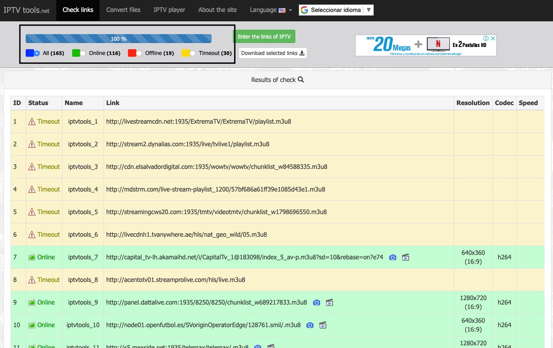The height and width of the screenshot is (348, 553).
Task: Enable the Online (116) filter toggle
Action: pos(79,53)
